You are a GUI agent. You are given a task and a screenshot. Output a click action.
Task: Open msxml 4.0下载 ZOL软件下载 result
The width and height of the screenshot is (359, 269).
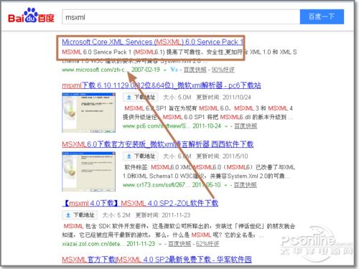(x=140, y=203)
